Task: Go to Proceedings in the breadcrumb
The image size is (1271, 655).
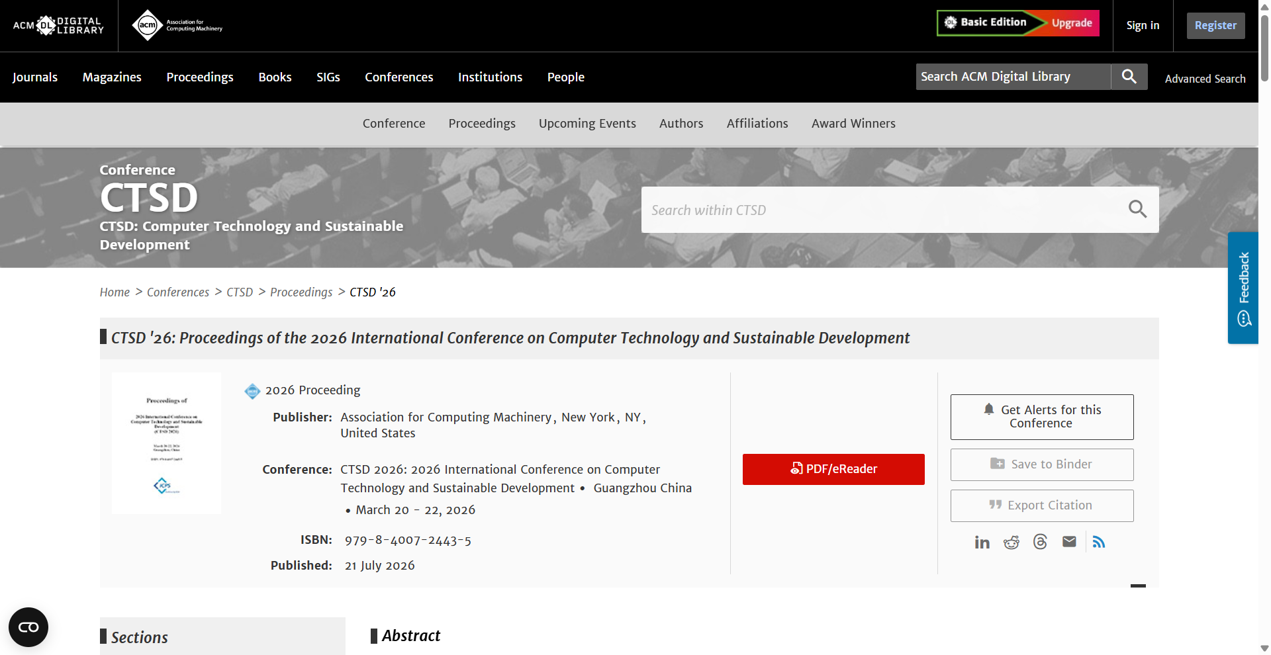Action: (x=301, y=292)
